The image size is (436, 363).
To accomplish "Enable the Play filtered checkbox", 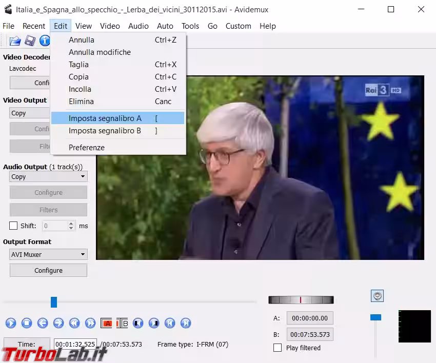I will tap(278, 348).
